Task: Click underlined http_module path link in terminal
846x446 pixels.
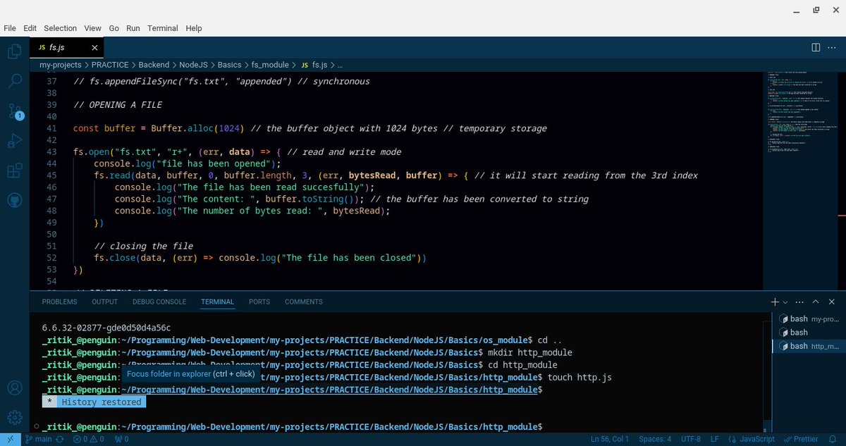Action: [330, 390]
